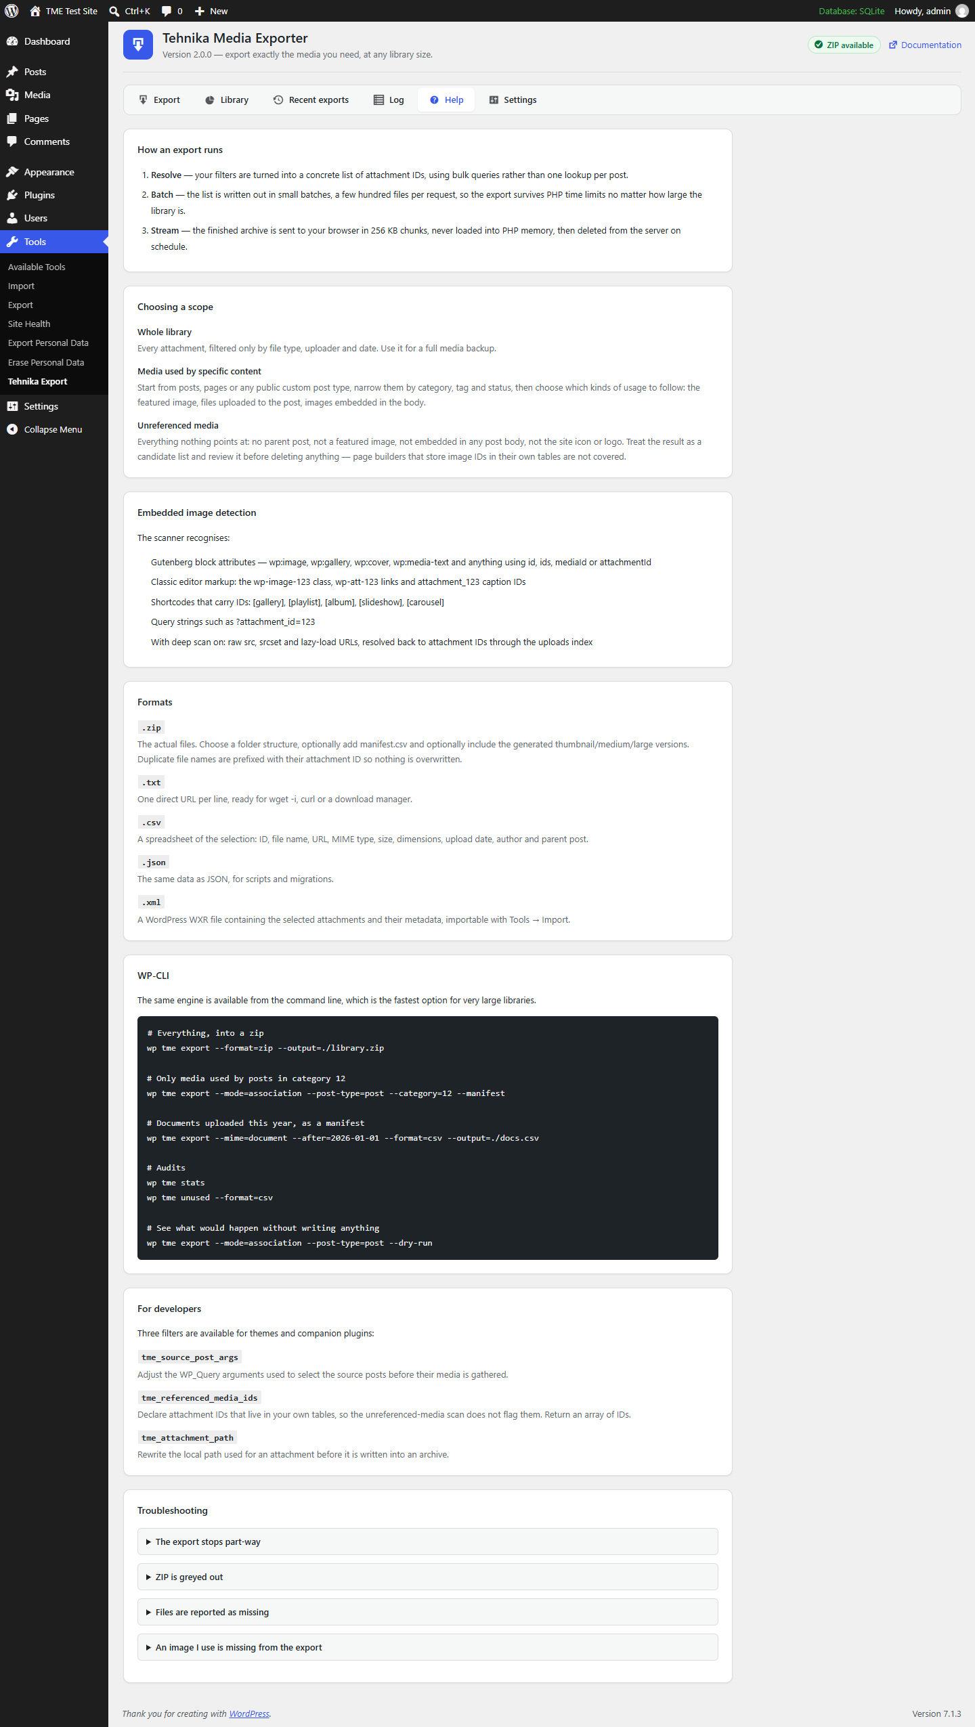
Task: Click the plus New icon
Action: 199,11
